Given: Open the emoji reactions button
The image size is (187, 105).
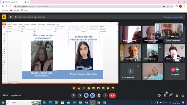Looking at the screenshot, I should click(x=86, y=95).
